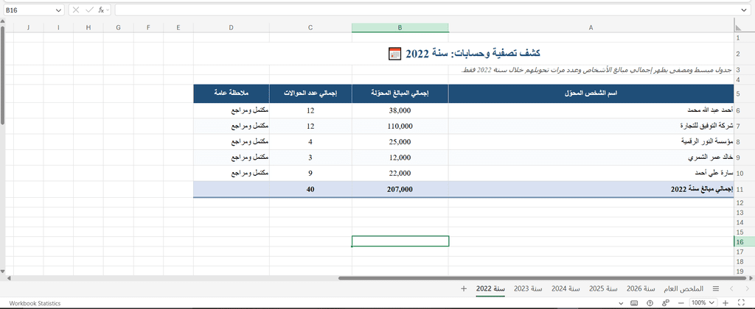Click the Workbook Statistics button
The width and height of the screenshot is (755, 309).
click(x=35, y=303)
